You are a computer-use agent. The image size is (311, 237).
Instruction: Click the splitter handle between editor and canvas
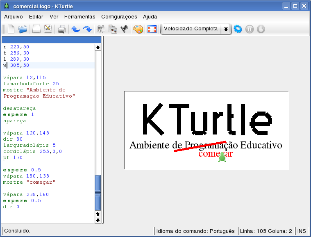(x=102, y=130)
